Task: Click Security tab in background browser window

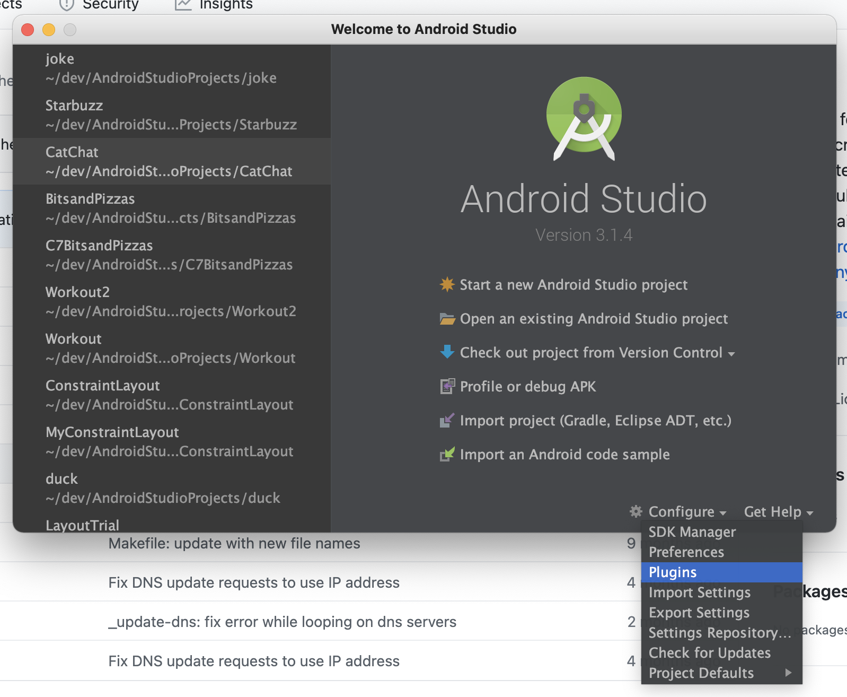Action: [x=99, y=5]
